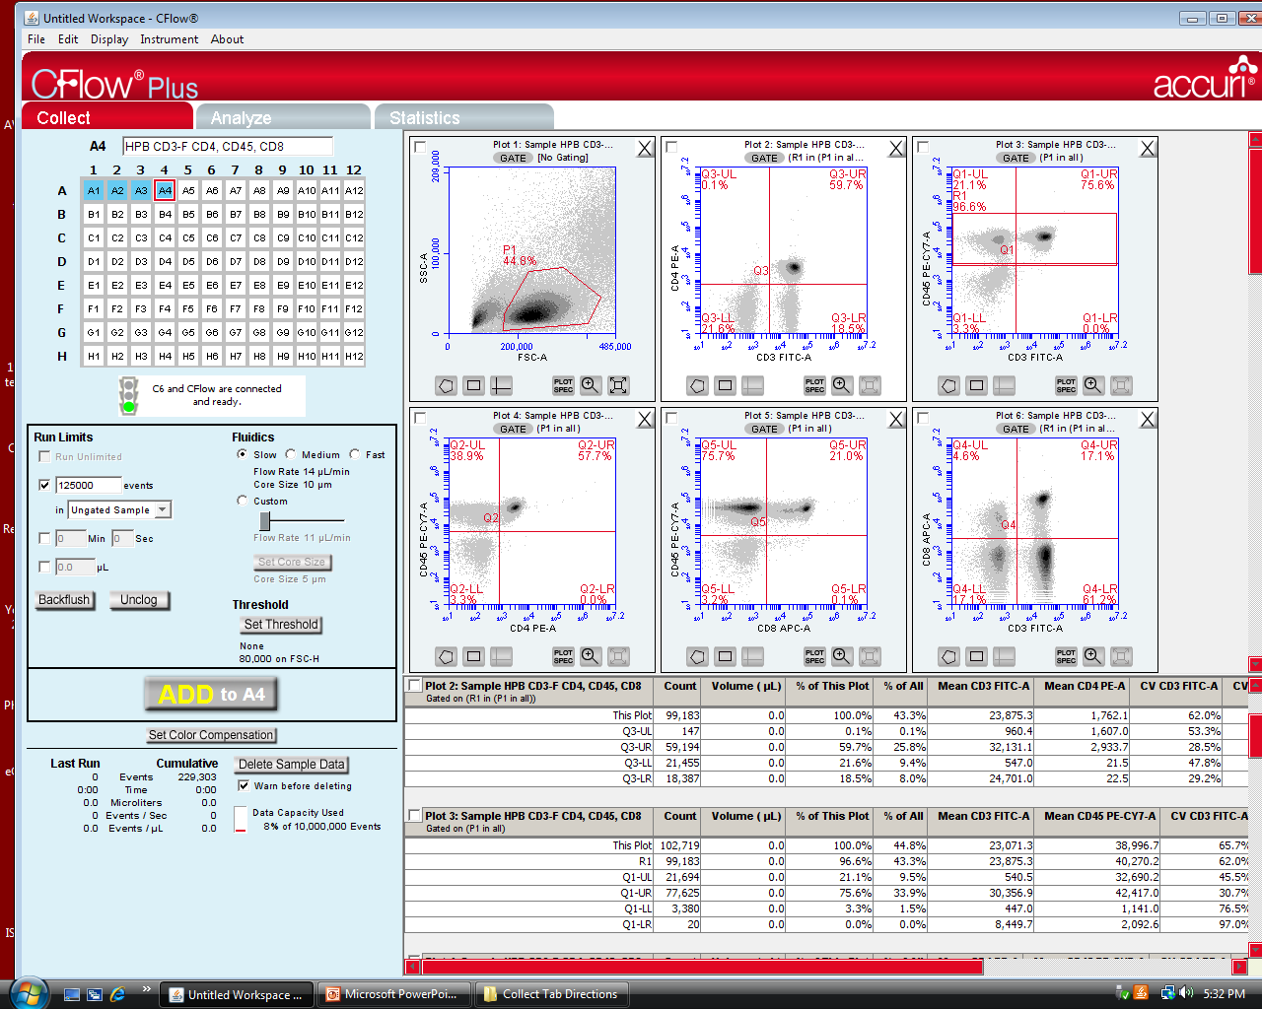Select the Slow fluidics radio button
1262x1009 pixels.
[243, 454]
